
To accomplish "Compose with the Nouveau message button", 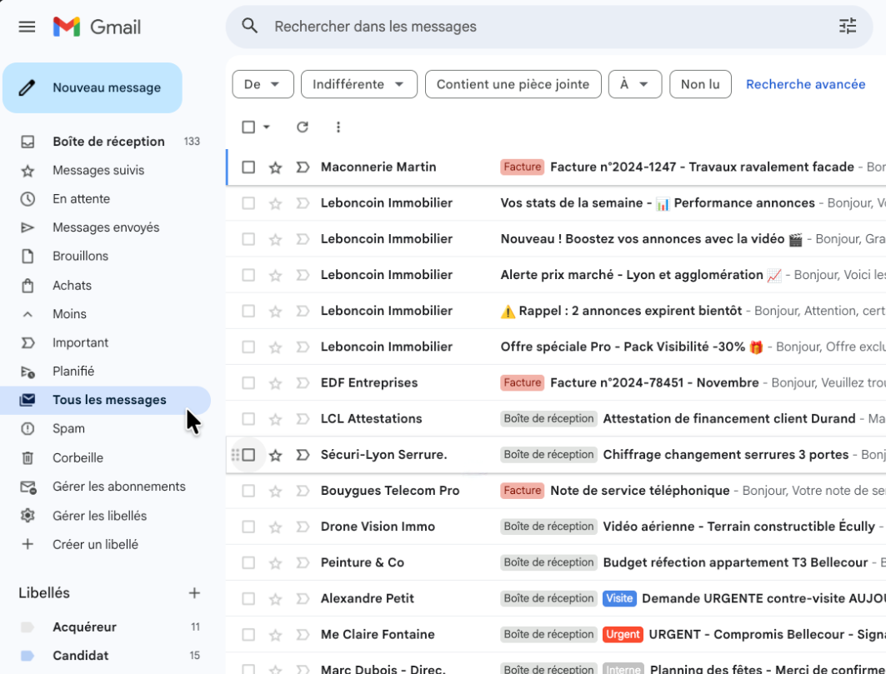I will 93,87.
